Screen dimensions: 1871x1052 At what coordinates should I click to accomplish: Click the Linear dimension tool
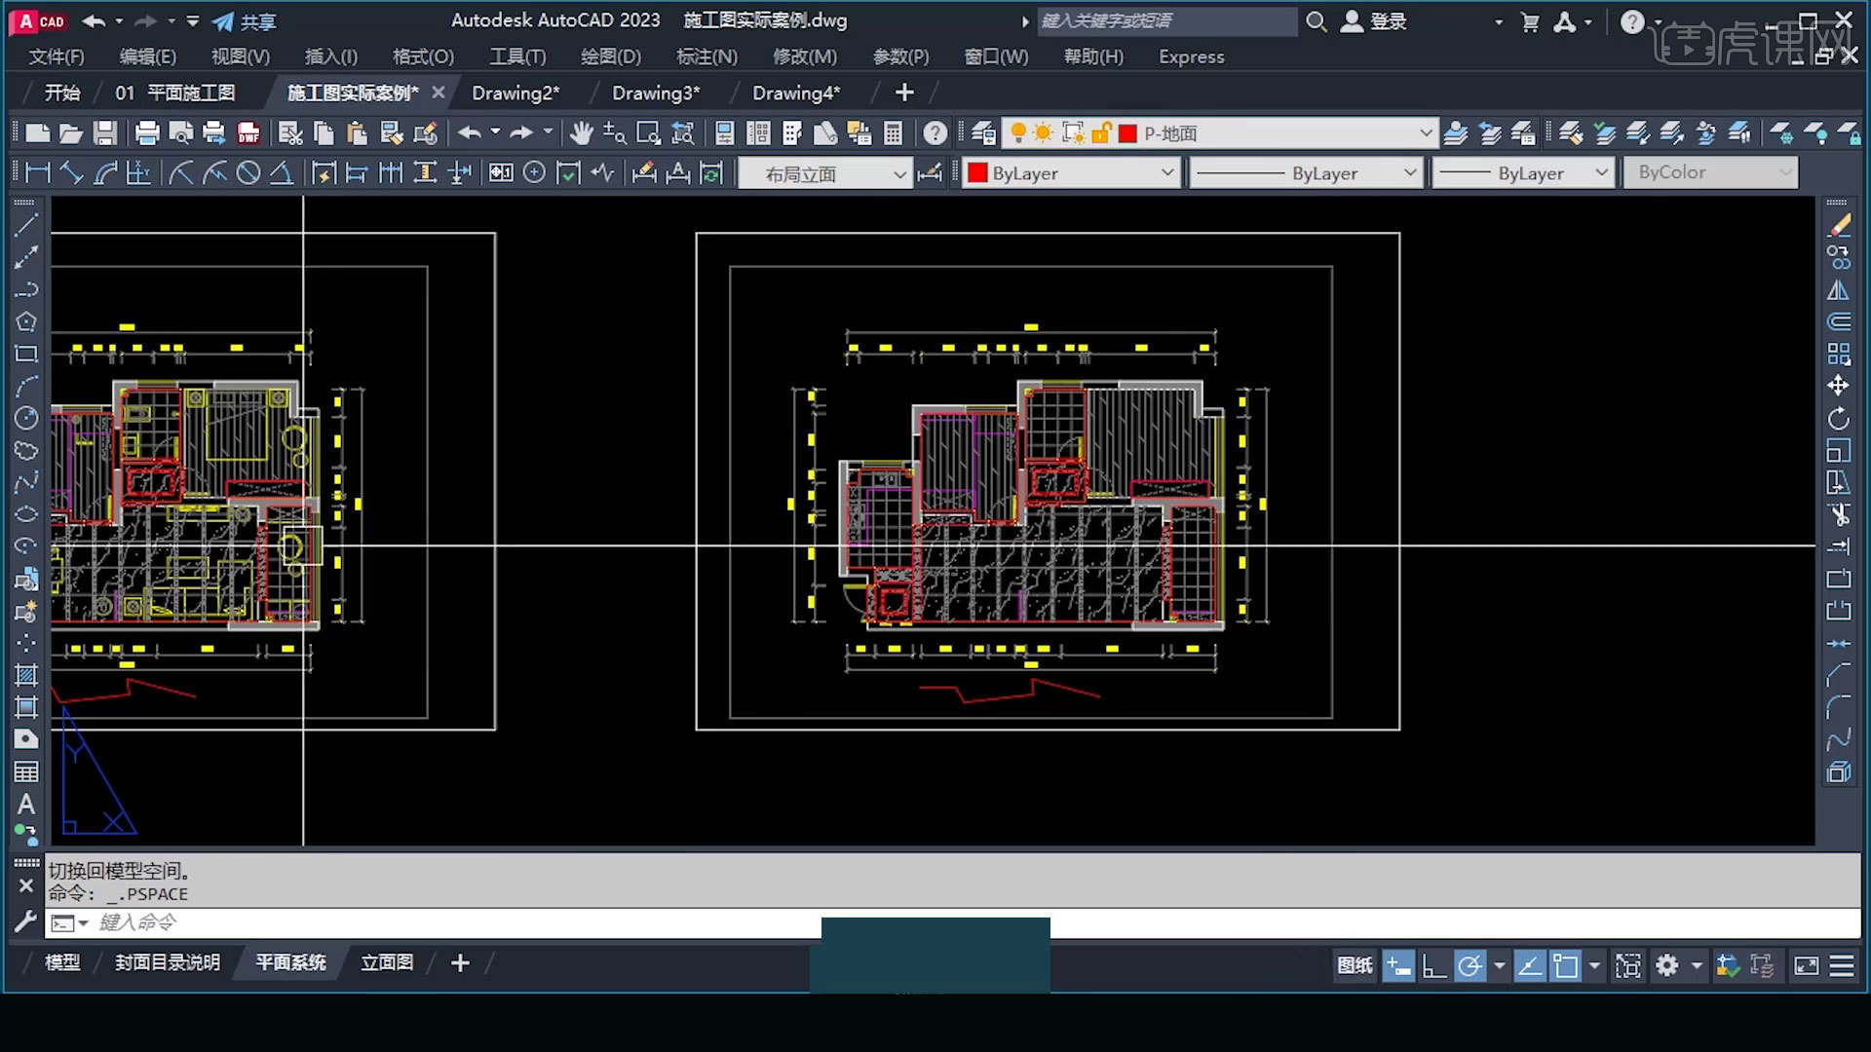coord(38,173)
